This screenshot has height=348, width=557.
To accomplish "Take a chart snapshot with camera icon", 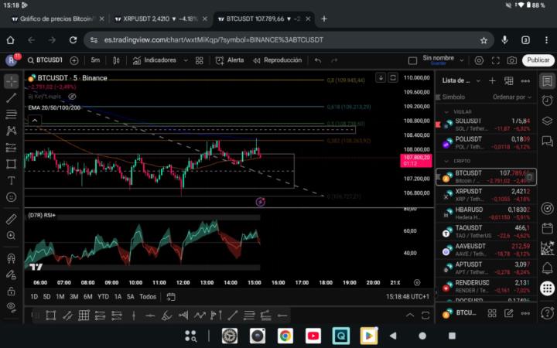I will tap(512, 60).
